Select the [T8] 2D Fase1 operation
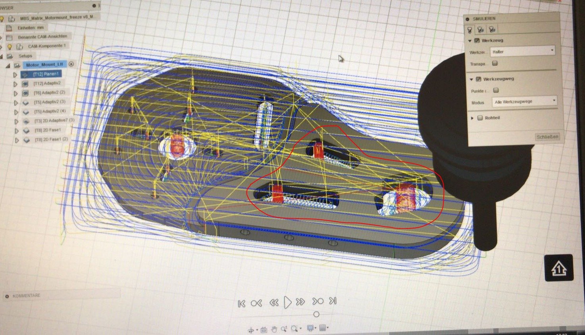 (x=47, y=130)
